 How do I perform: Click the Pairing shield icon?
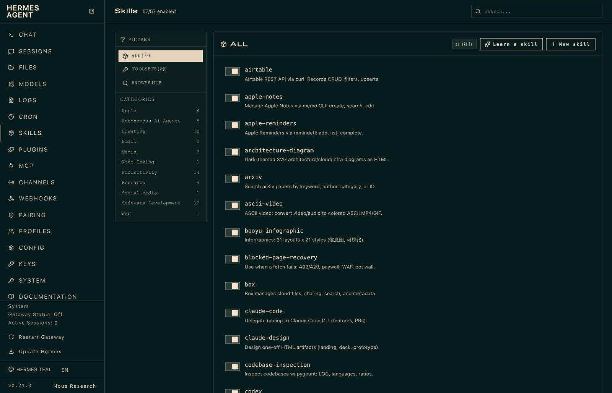[11, 215]
